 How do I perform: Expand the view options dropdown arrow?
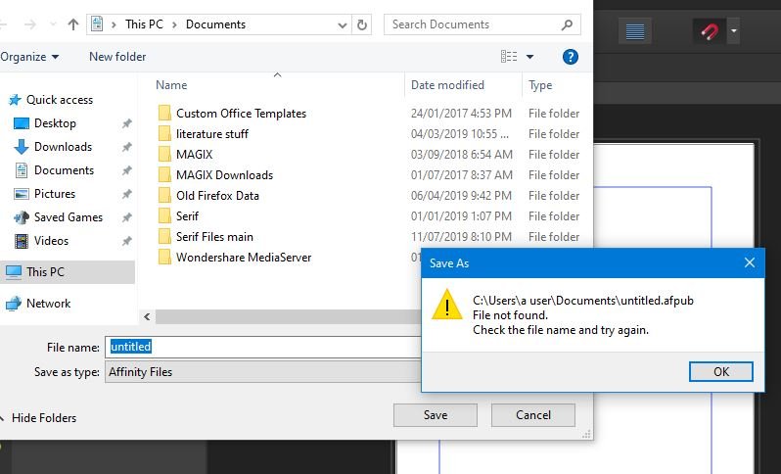[530, 57]
